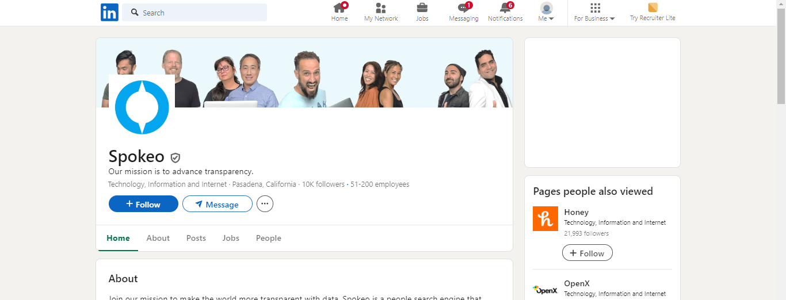Click the Honey company logo
786x300 pixels.
point(545,218)
